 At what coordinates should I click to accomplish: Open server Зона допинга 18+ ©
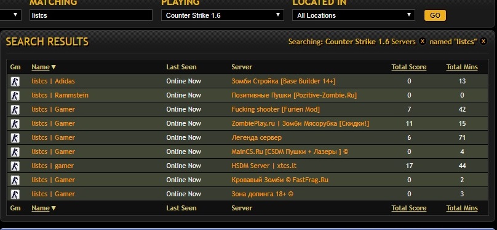click(x=263, y=194)
